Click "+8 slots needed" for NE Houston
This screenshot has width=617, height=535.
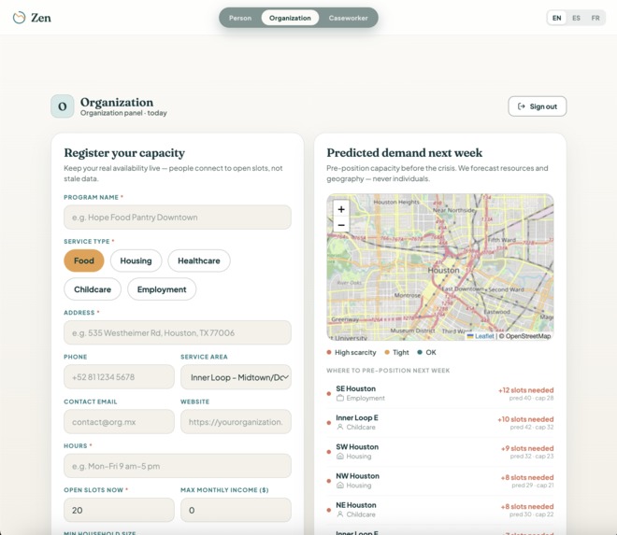pos(527,506)
